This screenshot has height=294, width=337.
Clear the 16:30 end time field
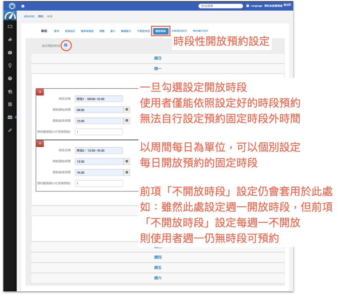127,173
